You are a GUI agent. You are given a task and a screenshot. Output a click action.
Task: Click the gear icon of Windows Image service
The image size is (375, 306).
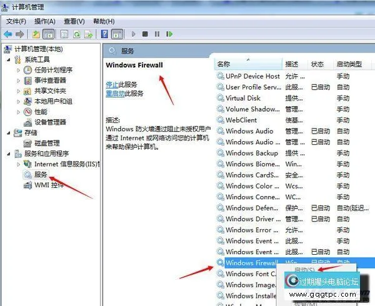pyautogui.click(x=220, y=285)
